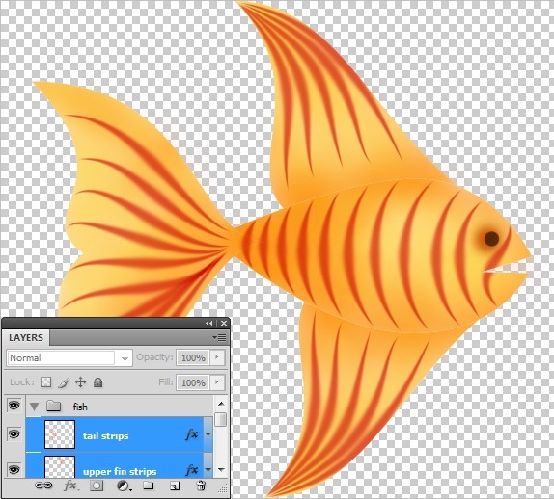
Task: Collapse the fish group triangle
Action: click(x=35, y=407)
